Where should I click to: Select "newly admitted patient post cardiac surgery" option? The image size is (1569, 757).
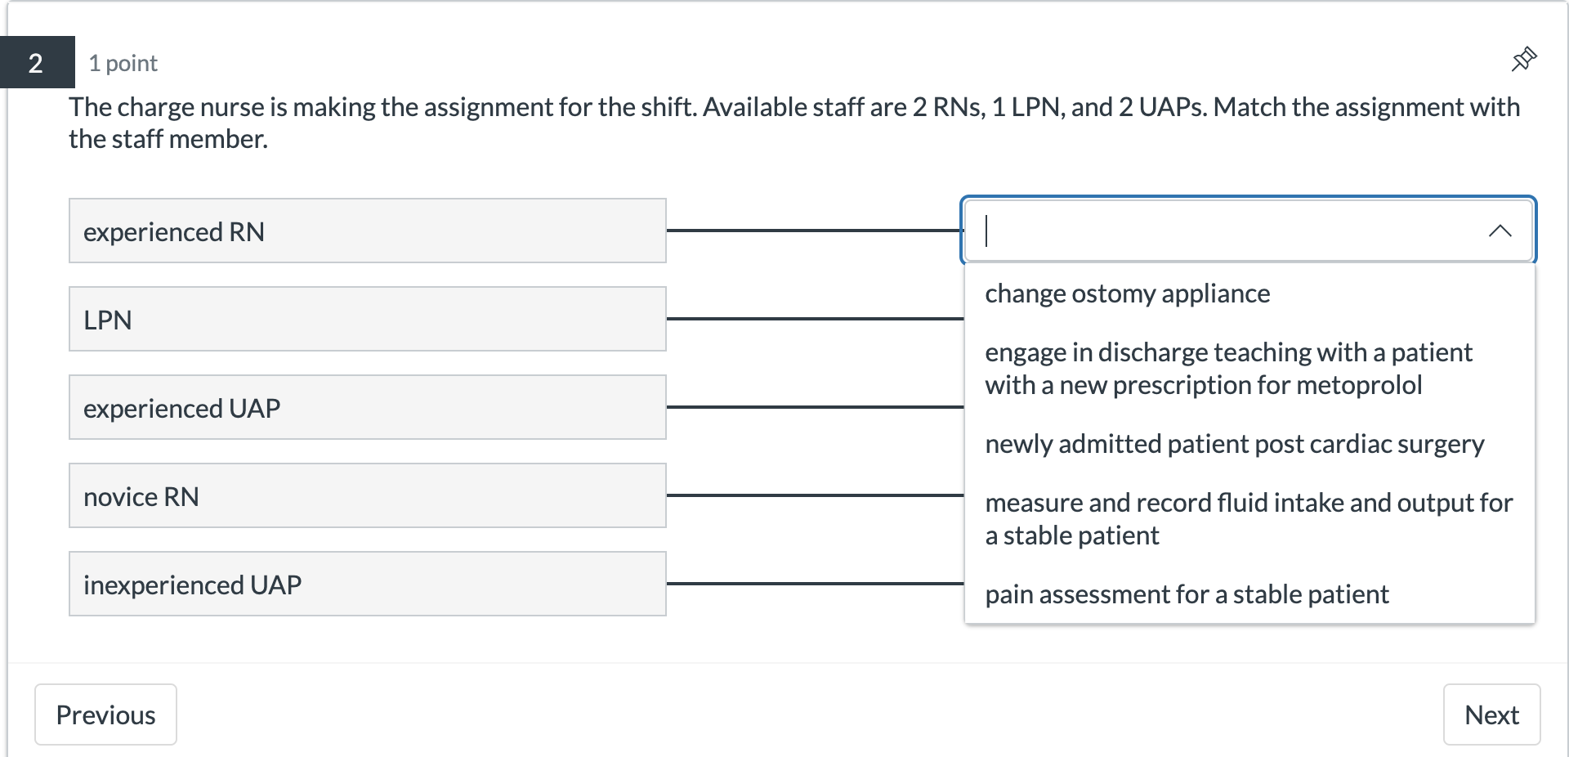coord(1234,444)
